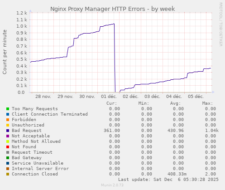Click Bad Request current value 361.00
The image size is (225, 190).
(112, 131)
